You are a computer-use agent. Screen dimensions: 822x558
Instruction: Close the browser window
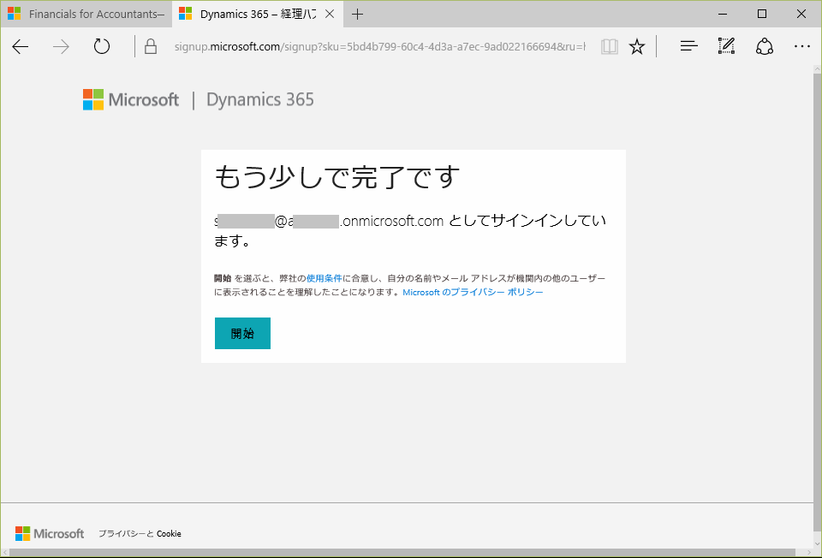pos(801,15)
